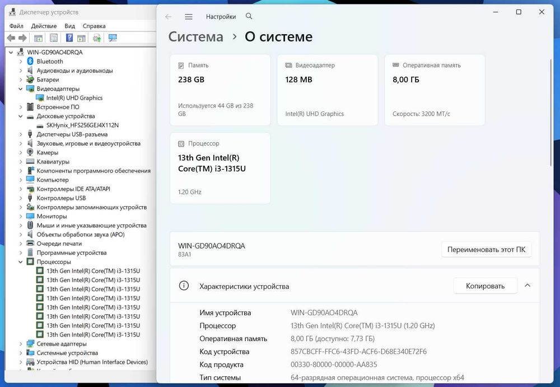Open the Справка menu
This screenshot has width=560, height=387.
[94, 26]
